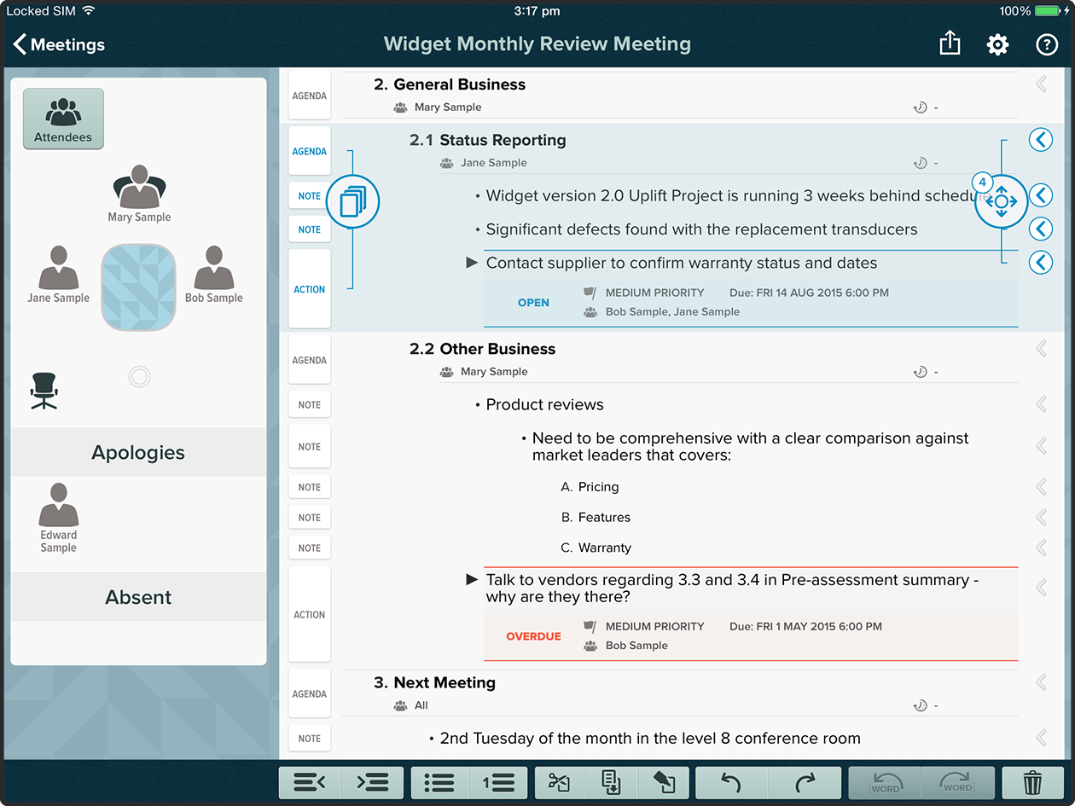Click the cut (scissors) toolbar icon

[559, 782]
